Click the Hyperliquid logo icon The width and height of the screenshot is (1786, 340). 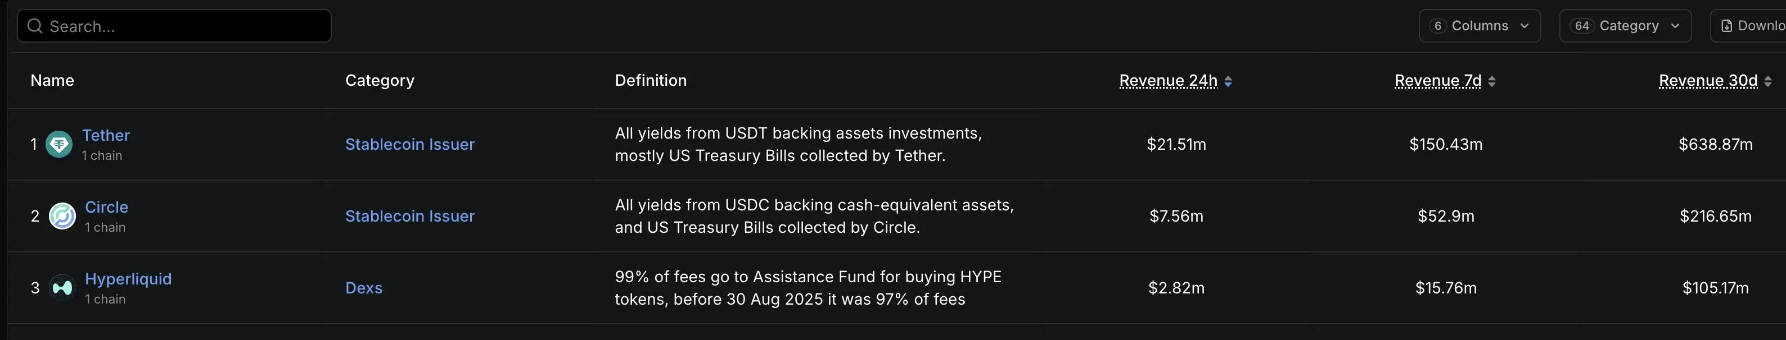pos(62,288)
